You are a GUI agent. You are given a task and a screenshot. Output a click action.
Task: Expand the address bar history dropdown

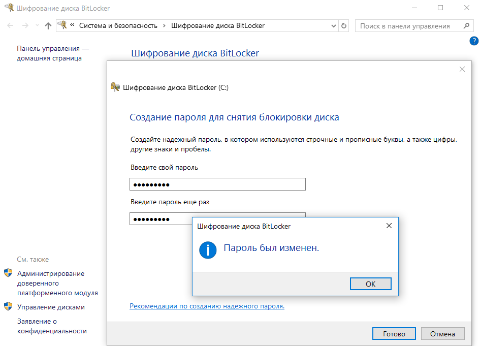pos(334,26)
